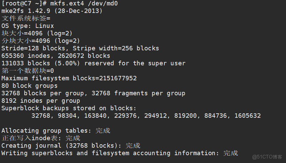
Task: Click the OS type: Linux line
Action: click(x=28, y=26)
